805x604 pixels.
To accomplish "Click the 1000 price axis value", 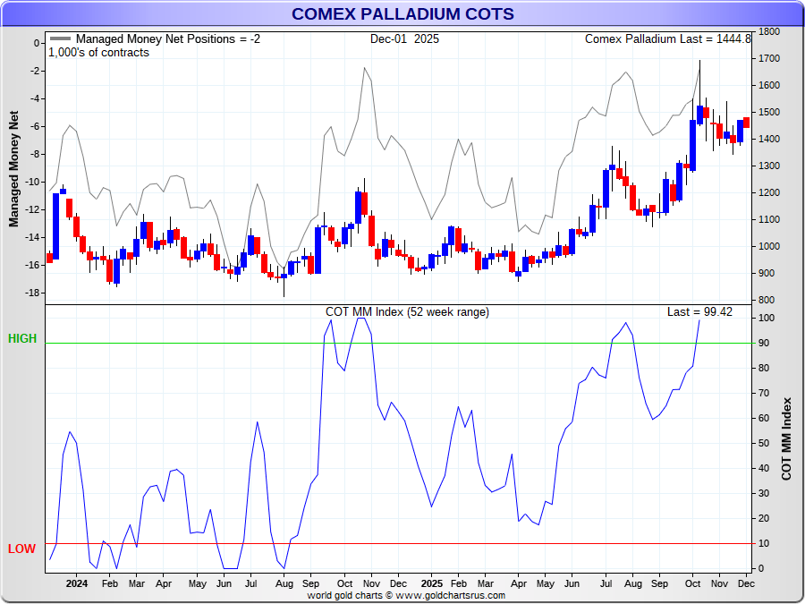I will coord(769,246).
